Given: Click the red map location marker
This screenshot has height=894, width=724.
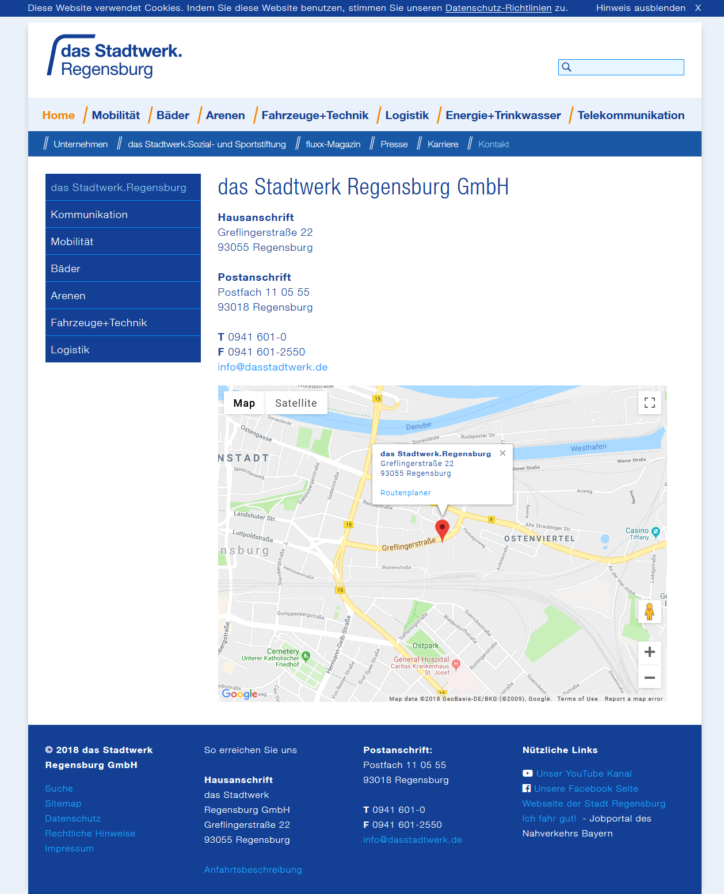Looking at the screenshot, I should click(x=442, y=530).
